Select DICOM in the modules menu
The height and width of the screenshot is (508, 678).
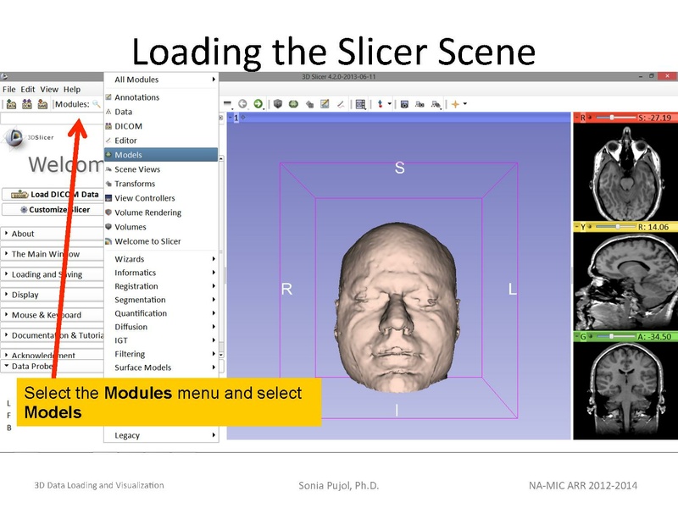coord(161,126)
